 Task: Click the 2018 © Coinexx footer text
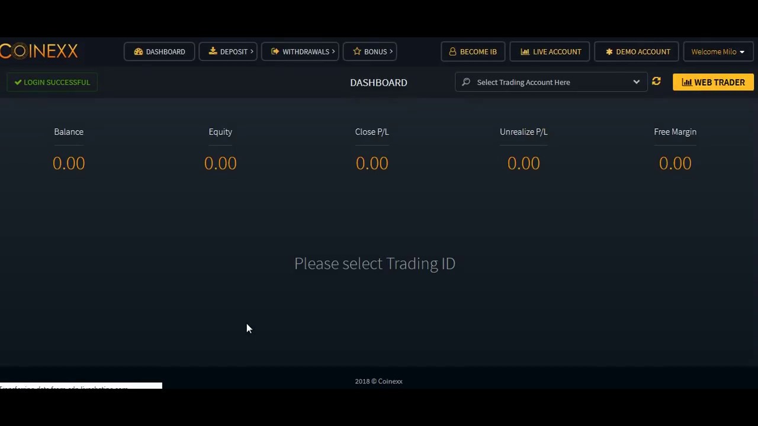[x=378, y=381]
